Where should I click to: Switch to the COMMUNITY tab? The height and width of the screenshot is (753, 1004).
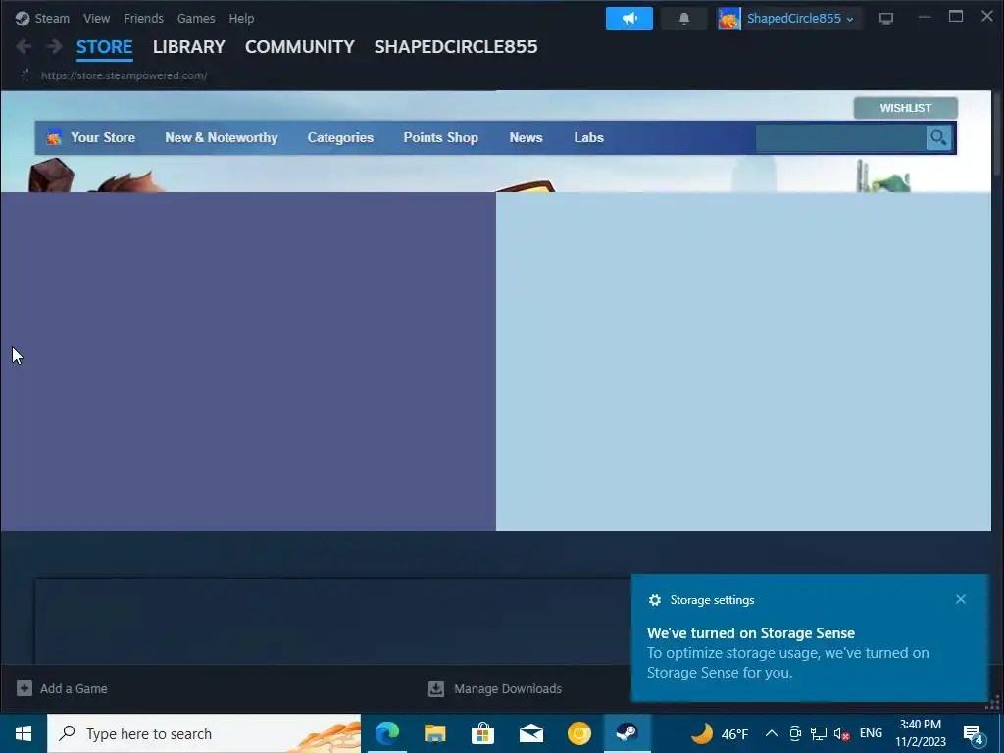[300, 47]
